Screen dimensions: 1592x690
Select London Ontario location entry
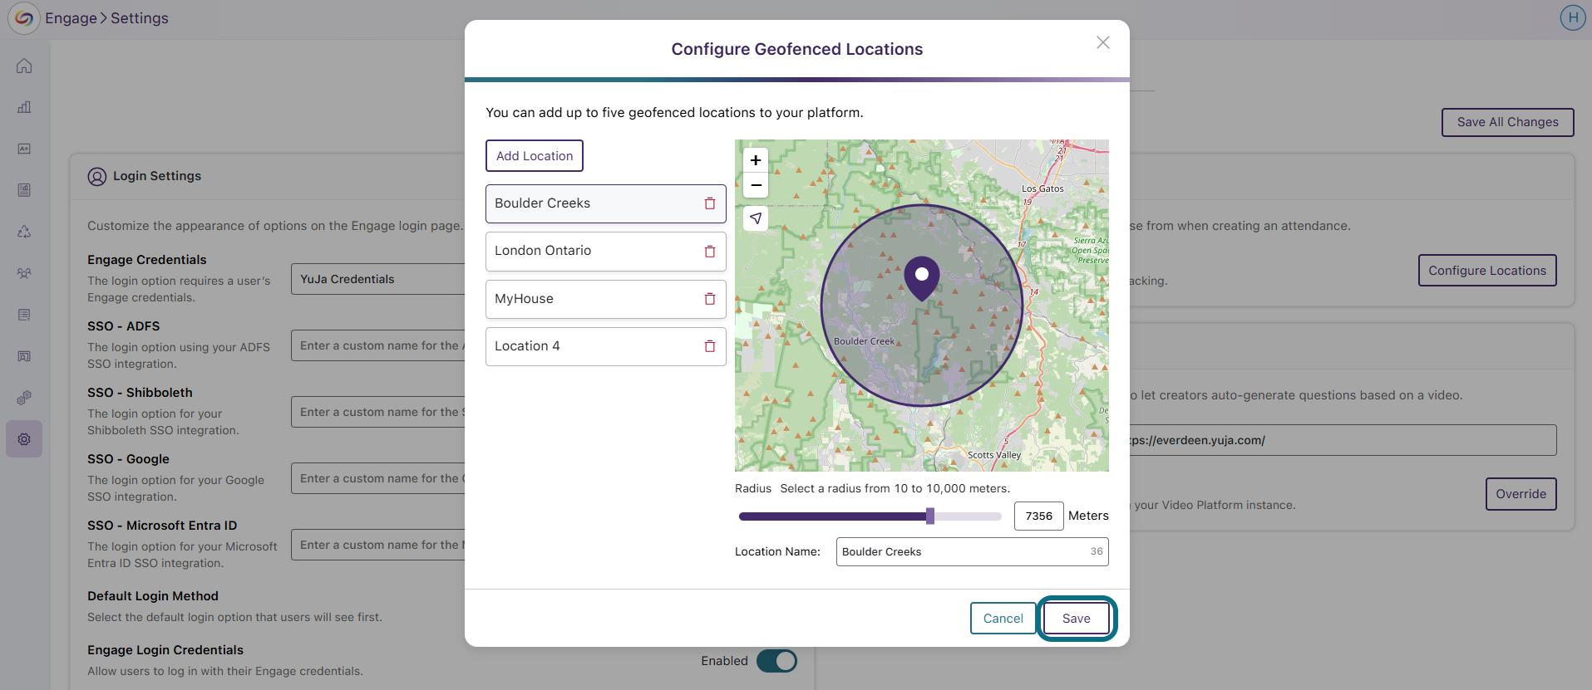click(x=606, y=252)
